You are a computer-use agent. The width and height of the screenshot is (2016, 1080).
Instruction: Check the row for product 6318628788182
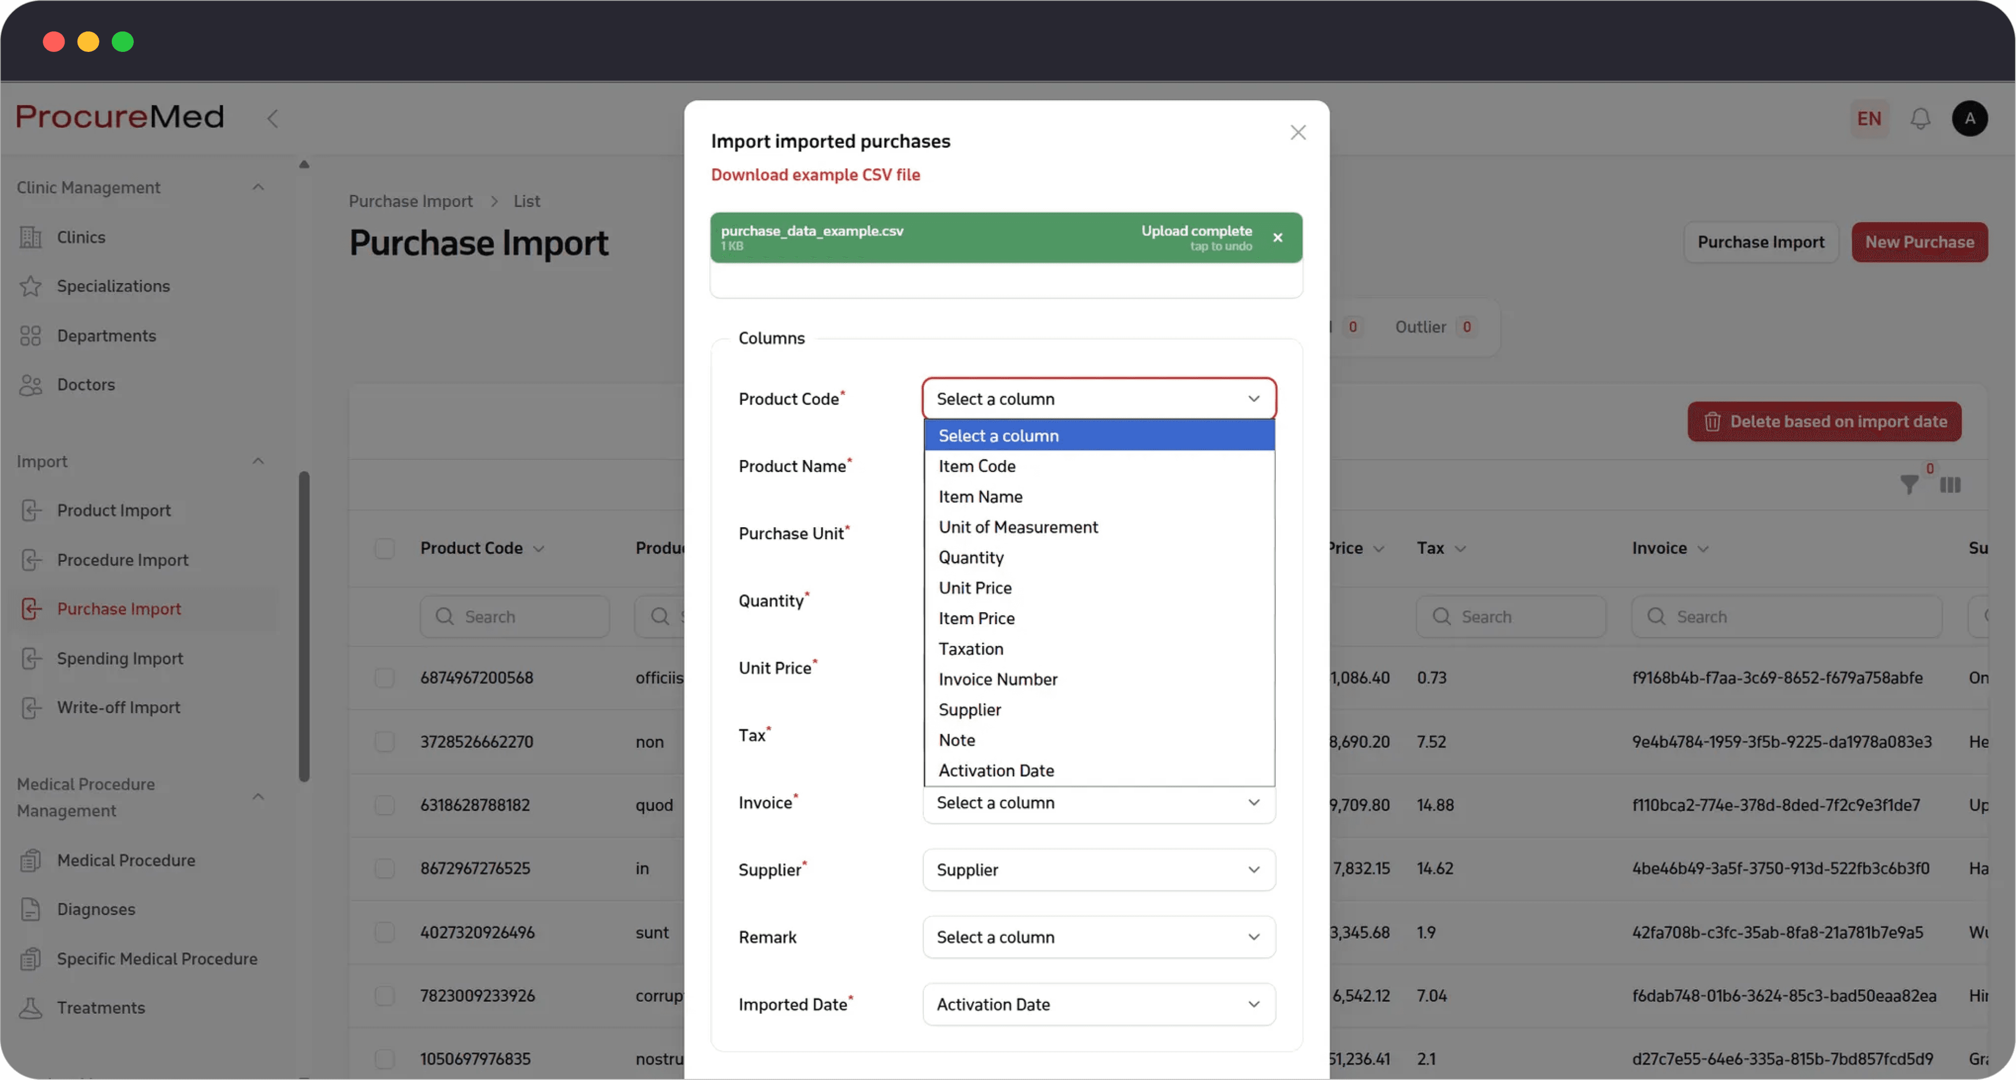tap(384, 804)
